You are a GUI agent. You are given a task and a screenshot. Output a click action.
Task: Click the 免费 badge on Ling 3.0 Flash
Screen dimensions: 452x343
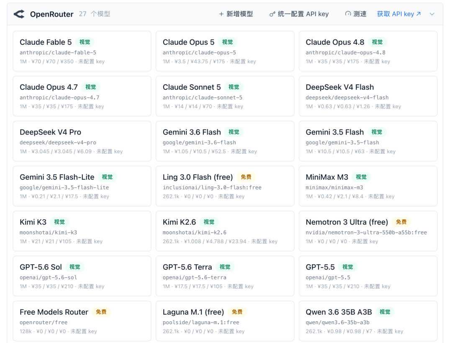[x=246, y=177]
